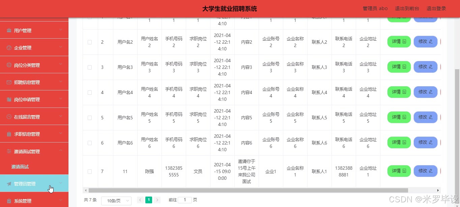Click 修改 button for row 3
The height and width of the screenshot is (207, 460).
click(x=425, y=67)
